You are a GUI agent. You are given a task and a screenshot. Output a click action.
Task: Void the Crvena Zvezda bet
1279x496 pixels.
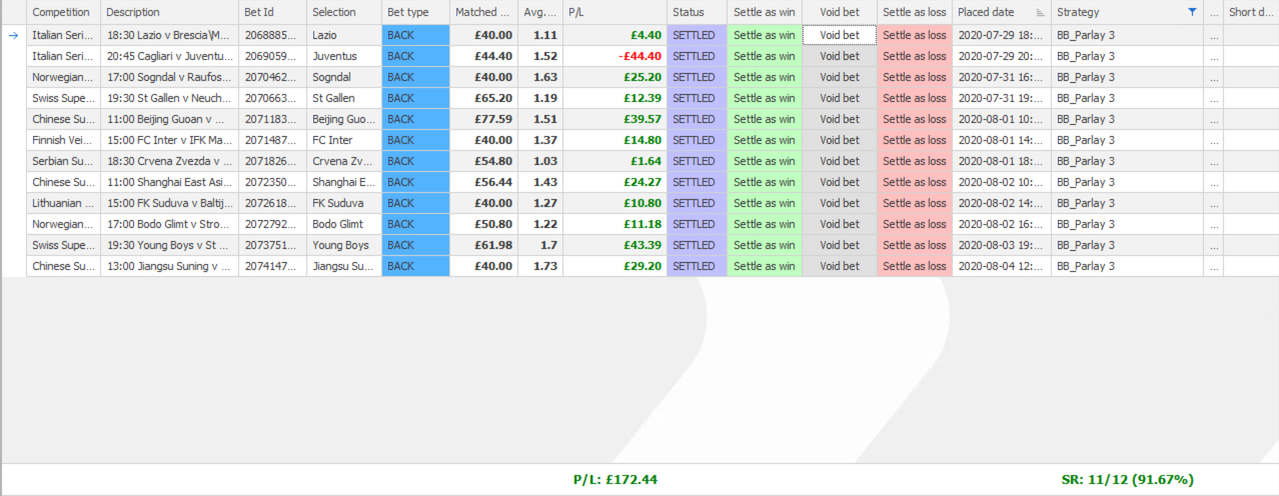839,161
